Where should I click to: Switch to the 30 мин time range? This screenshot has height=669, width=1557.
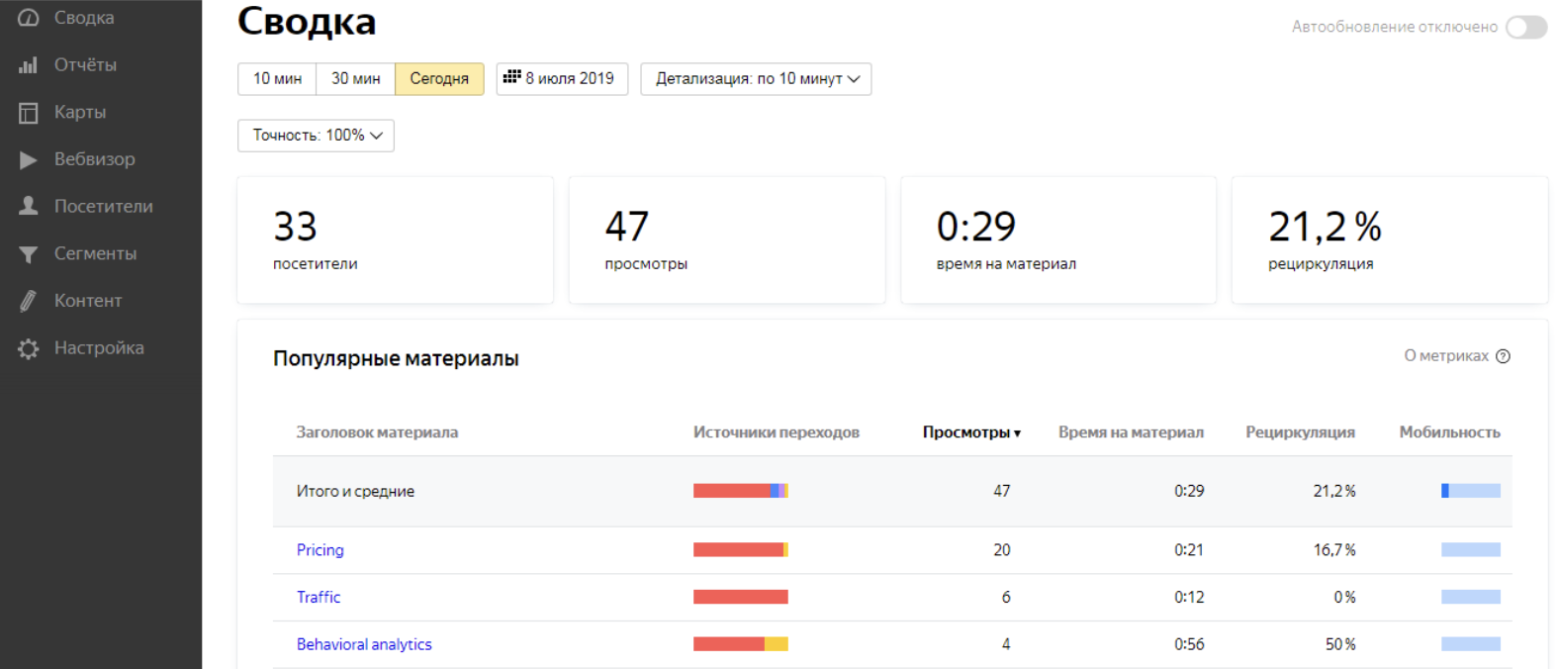pos(355,79)
